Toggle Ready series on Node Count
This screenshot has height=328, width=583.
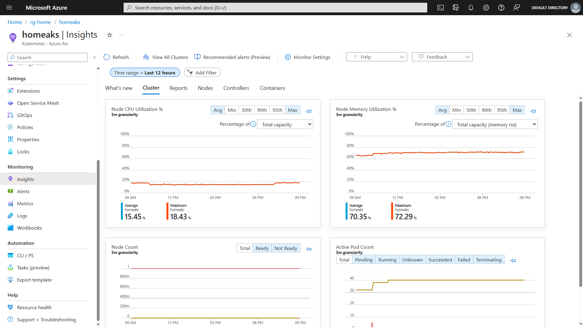click(x=262, y=248)
